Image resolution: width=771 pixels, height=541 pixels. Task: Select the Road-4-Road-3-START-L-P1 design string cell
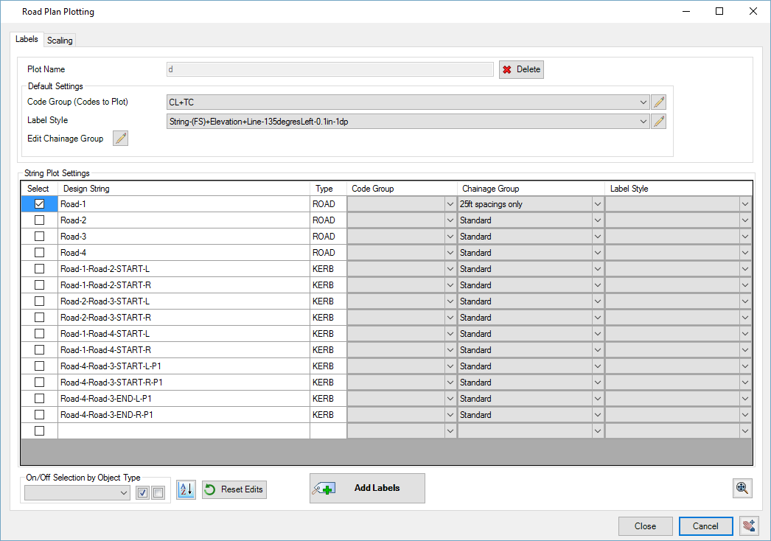click(x=184, y=366)
